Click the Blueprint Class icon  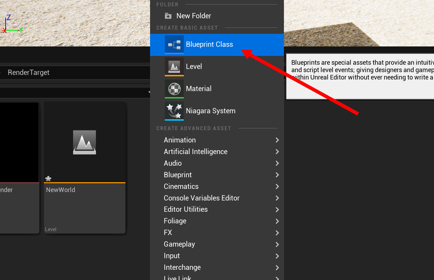click(174, 45)
